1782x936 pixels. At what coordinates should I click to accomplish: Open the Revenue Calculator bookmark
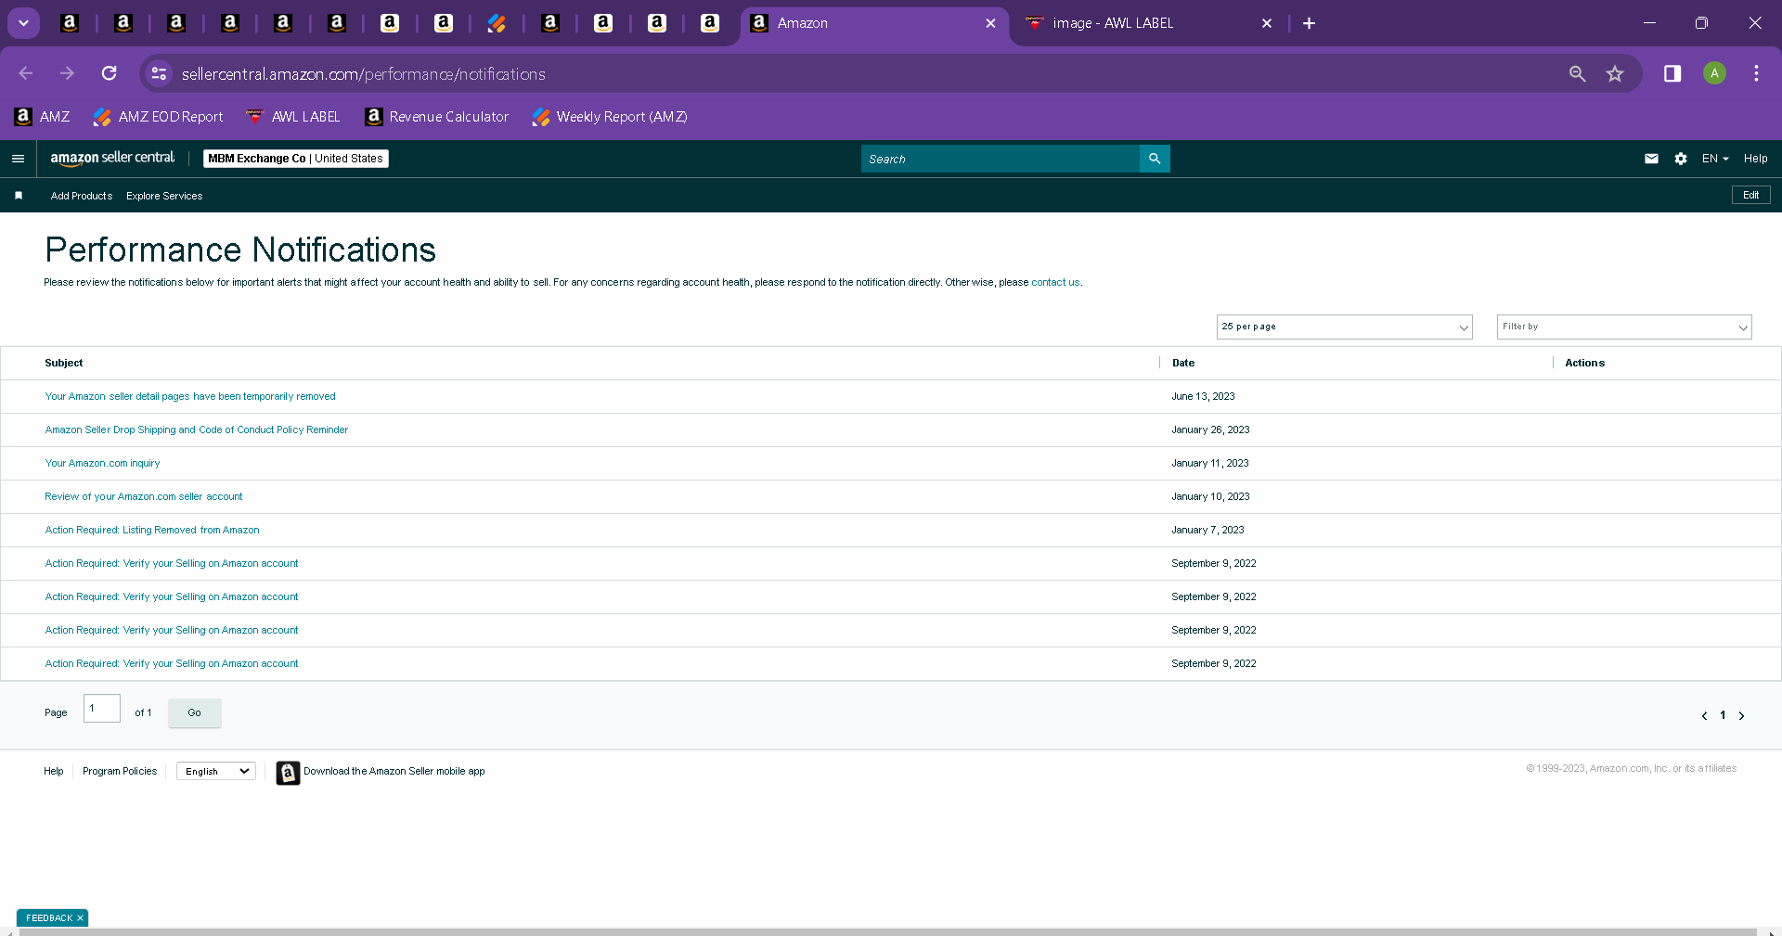[437, 117]
